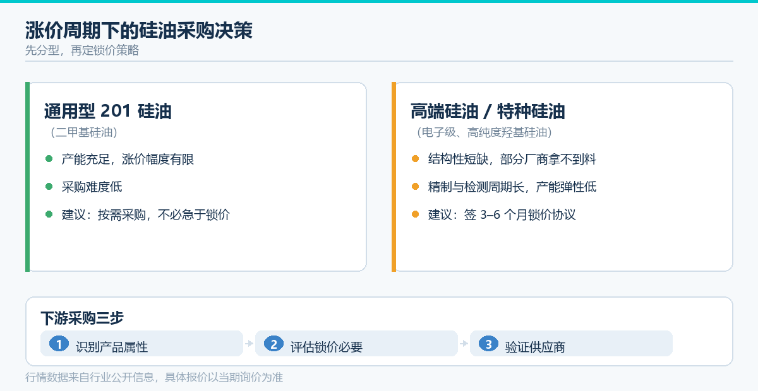Image resolution: width=758 pixels, height=391 pixels.
Task: Click the heading 下游采购三步
Action: [x=82, y=317]
